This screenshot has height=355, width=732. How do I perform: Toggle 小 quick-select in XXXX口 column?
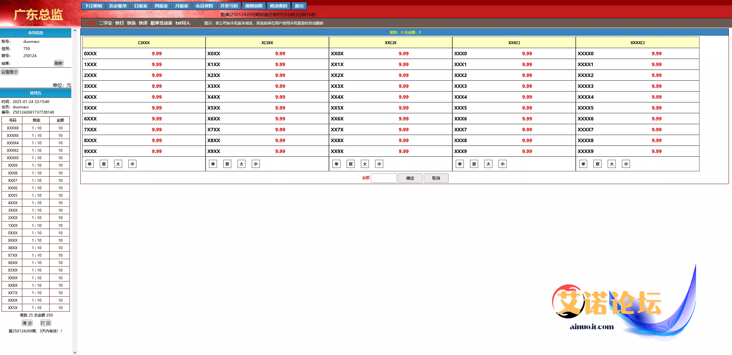626,164
